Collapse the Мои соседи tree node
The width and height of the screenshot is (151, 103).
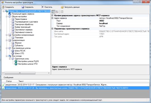(7, 56)
